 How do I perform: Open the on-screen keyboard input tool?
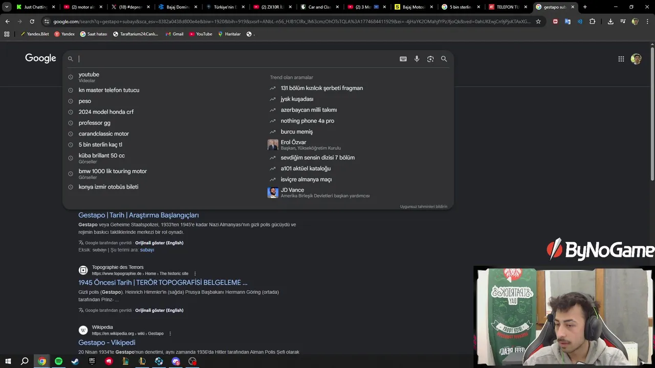click(x=403, y=59)
